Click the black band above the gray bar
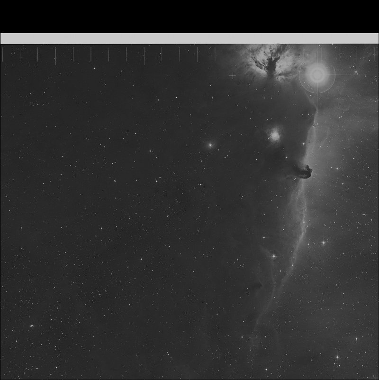The image size is (379, 380). click(189, 17)
